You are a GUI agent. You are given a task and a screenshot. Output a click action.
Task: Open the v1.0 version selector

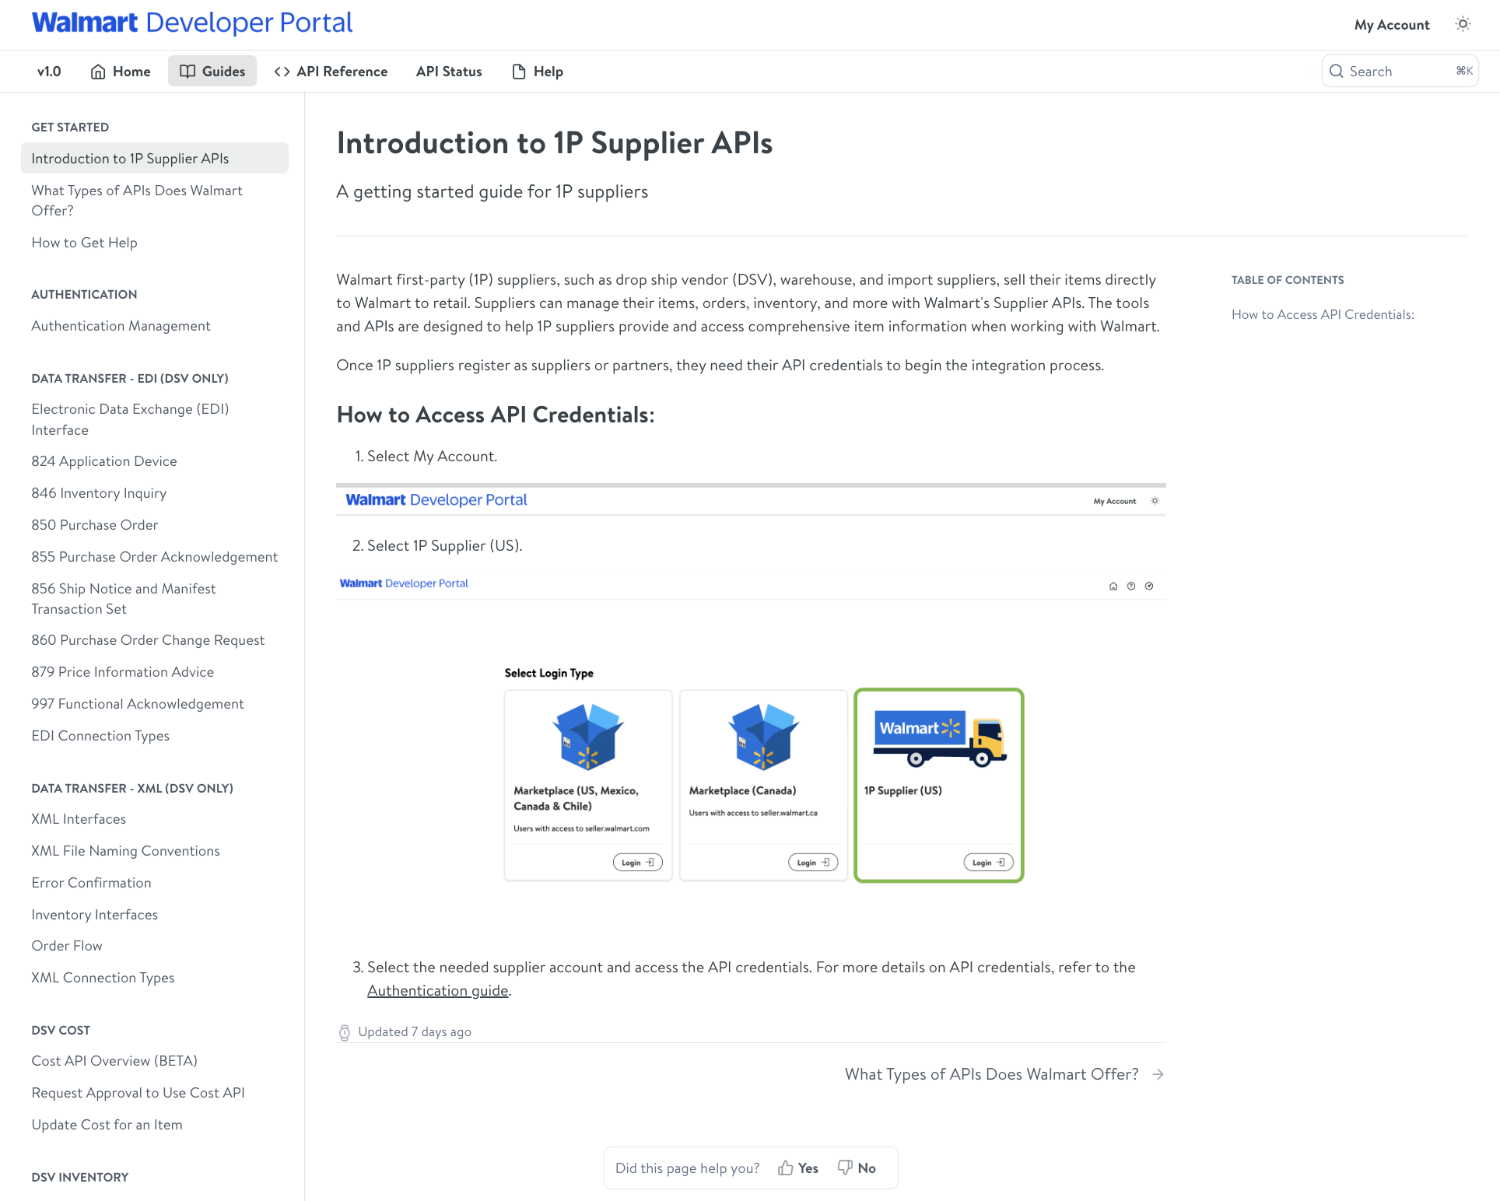click(49, 72)
